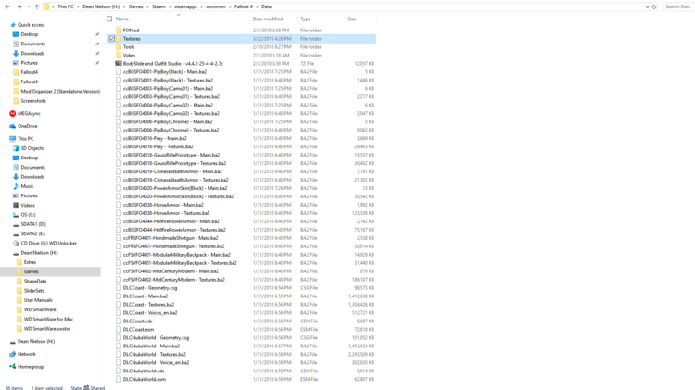Open User Manuals folder in tree
Image resolution: width=695 pixels, height=390 pixels.
[x=38, y=300]
